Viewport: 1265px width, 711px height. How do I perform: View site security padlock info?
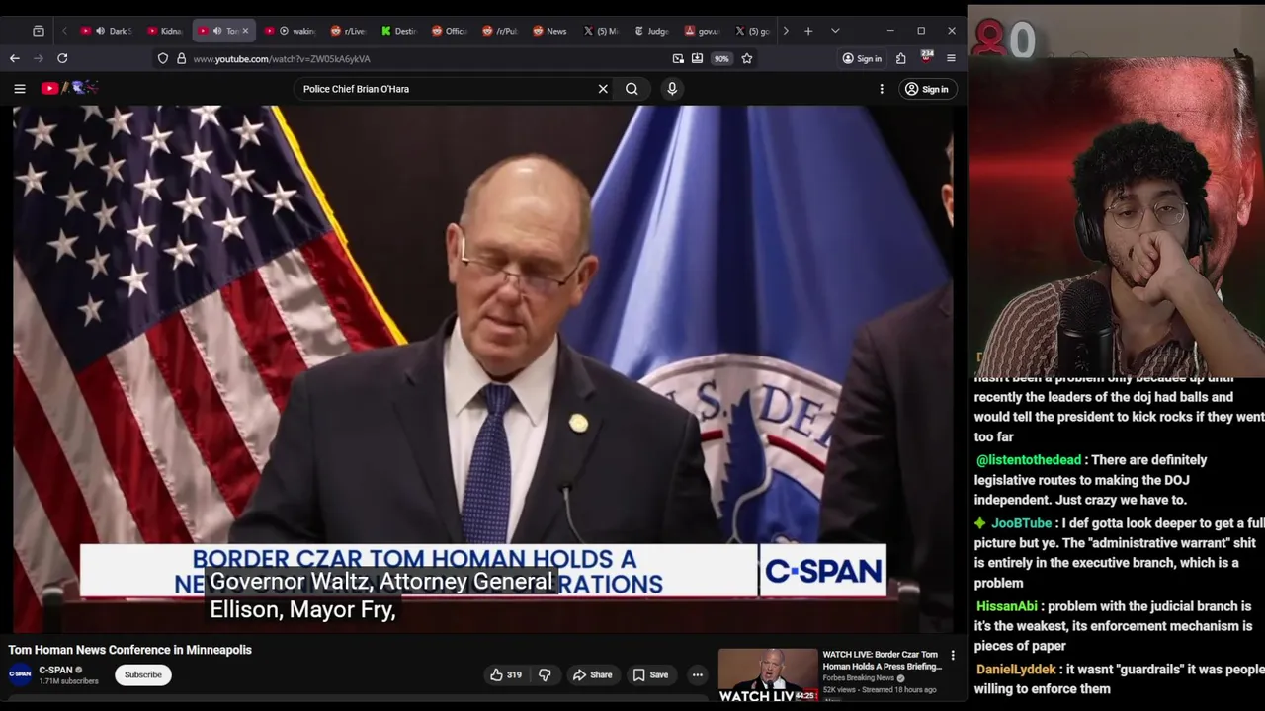click(x=181, y=58)
